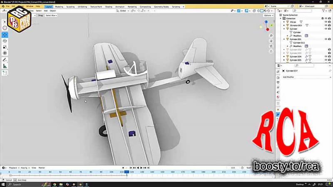This screenshot has height=187, width=333.
Task: Open the Render properties tab icon
Action: 278,78
